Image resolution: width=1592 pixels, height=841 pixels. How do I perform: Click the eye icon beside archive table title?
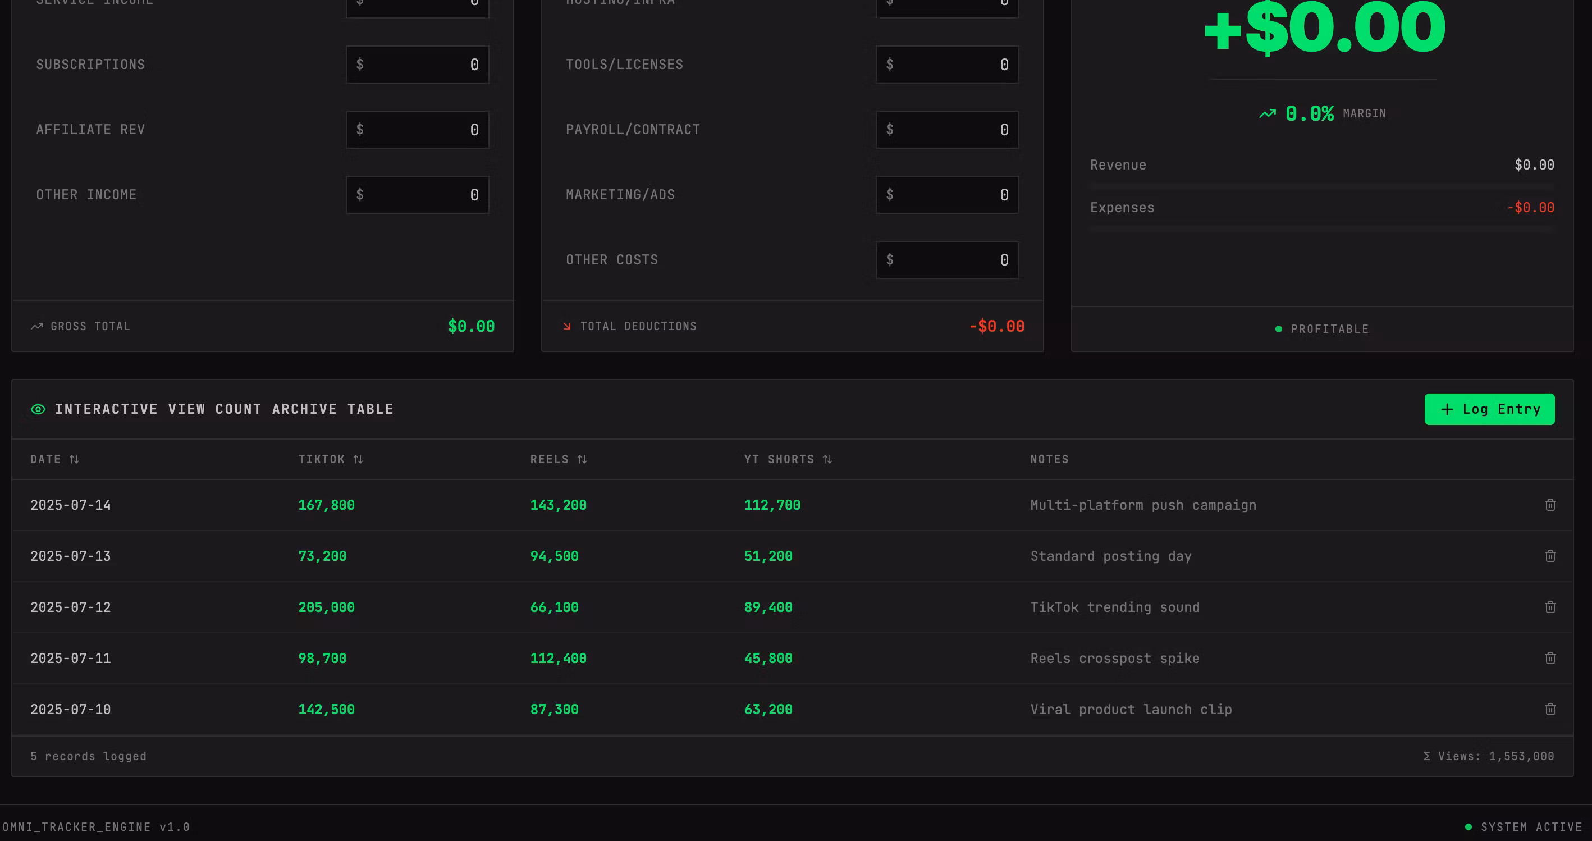tap(38, 409)
